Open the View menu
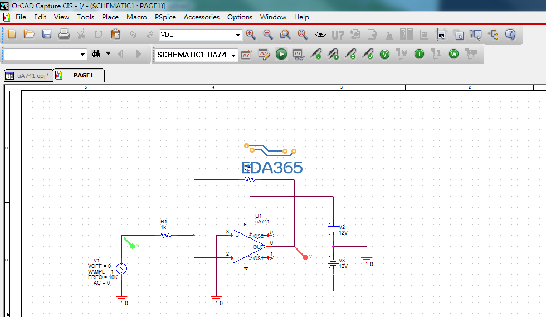 pyautogui.click(x=62, y=17)
